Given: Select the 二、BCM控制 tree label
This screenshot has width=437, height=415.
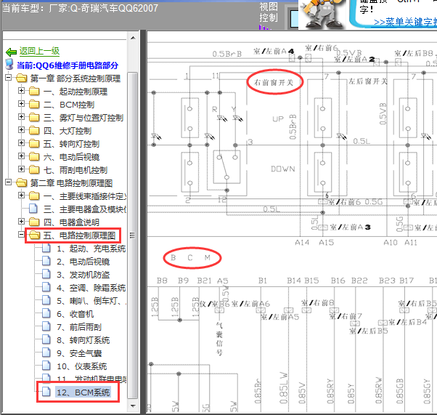Looking at the screenshot, I should 69,105.
